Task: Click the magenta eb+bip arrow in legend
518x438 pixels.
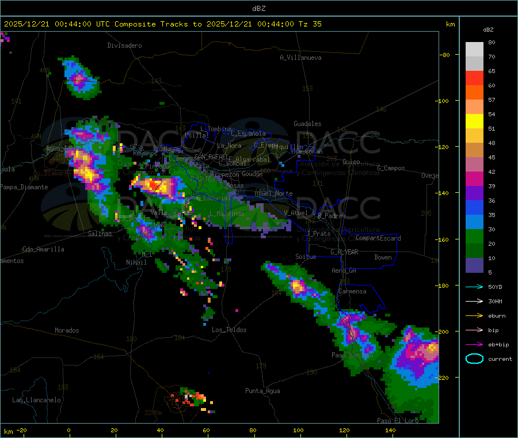Action: click(474, 345)
